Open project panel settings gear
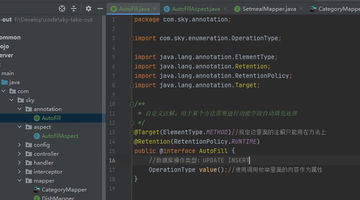This screenshot has height=200, width=360. point(89,9)
